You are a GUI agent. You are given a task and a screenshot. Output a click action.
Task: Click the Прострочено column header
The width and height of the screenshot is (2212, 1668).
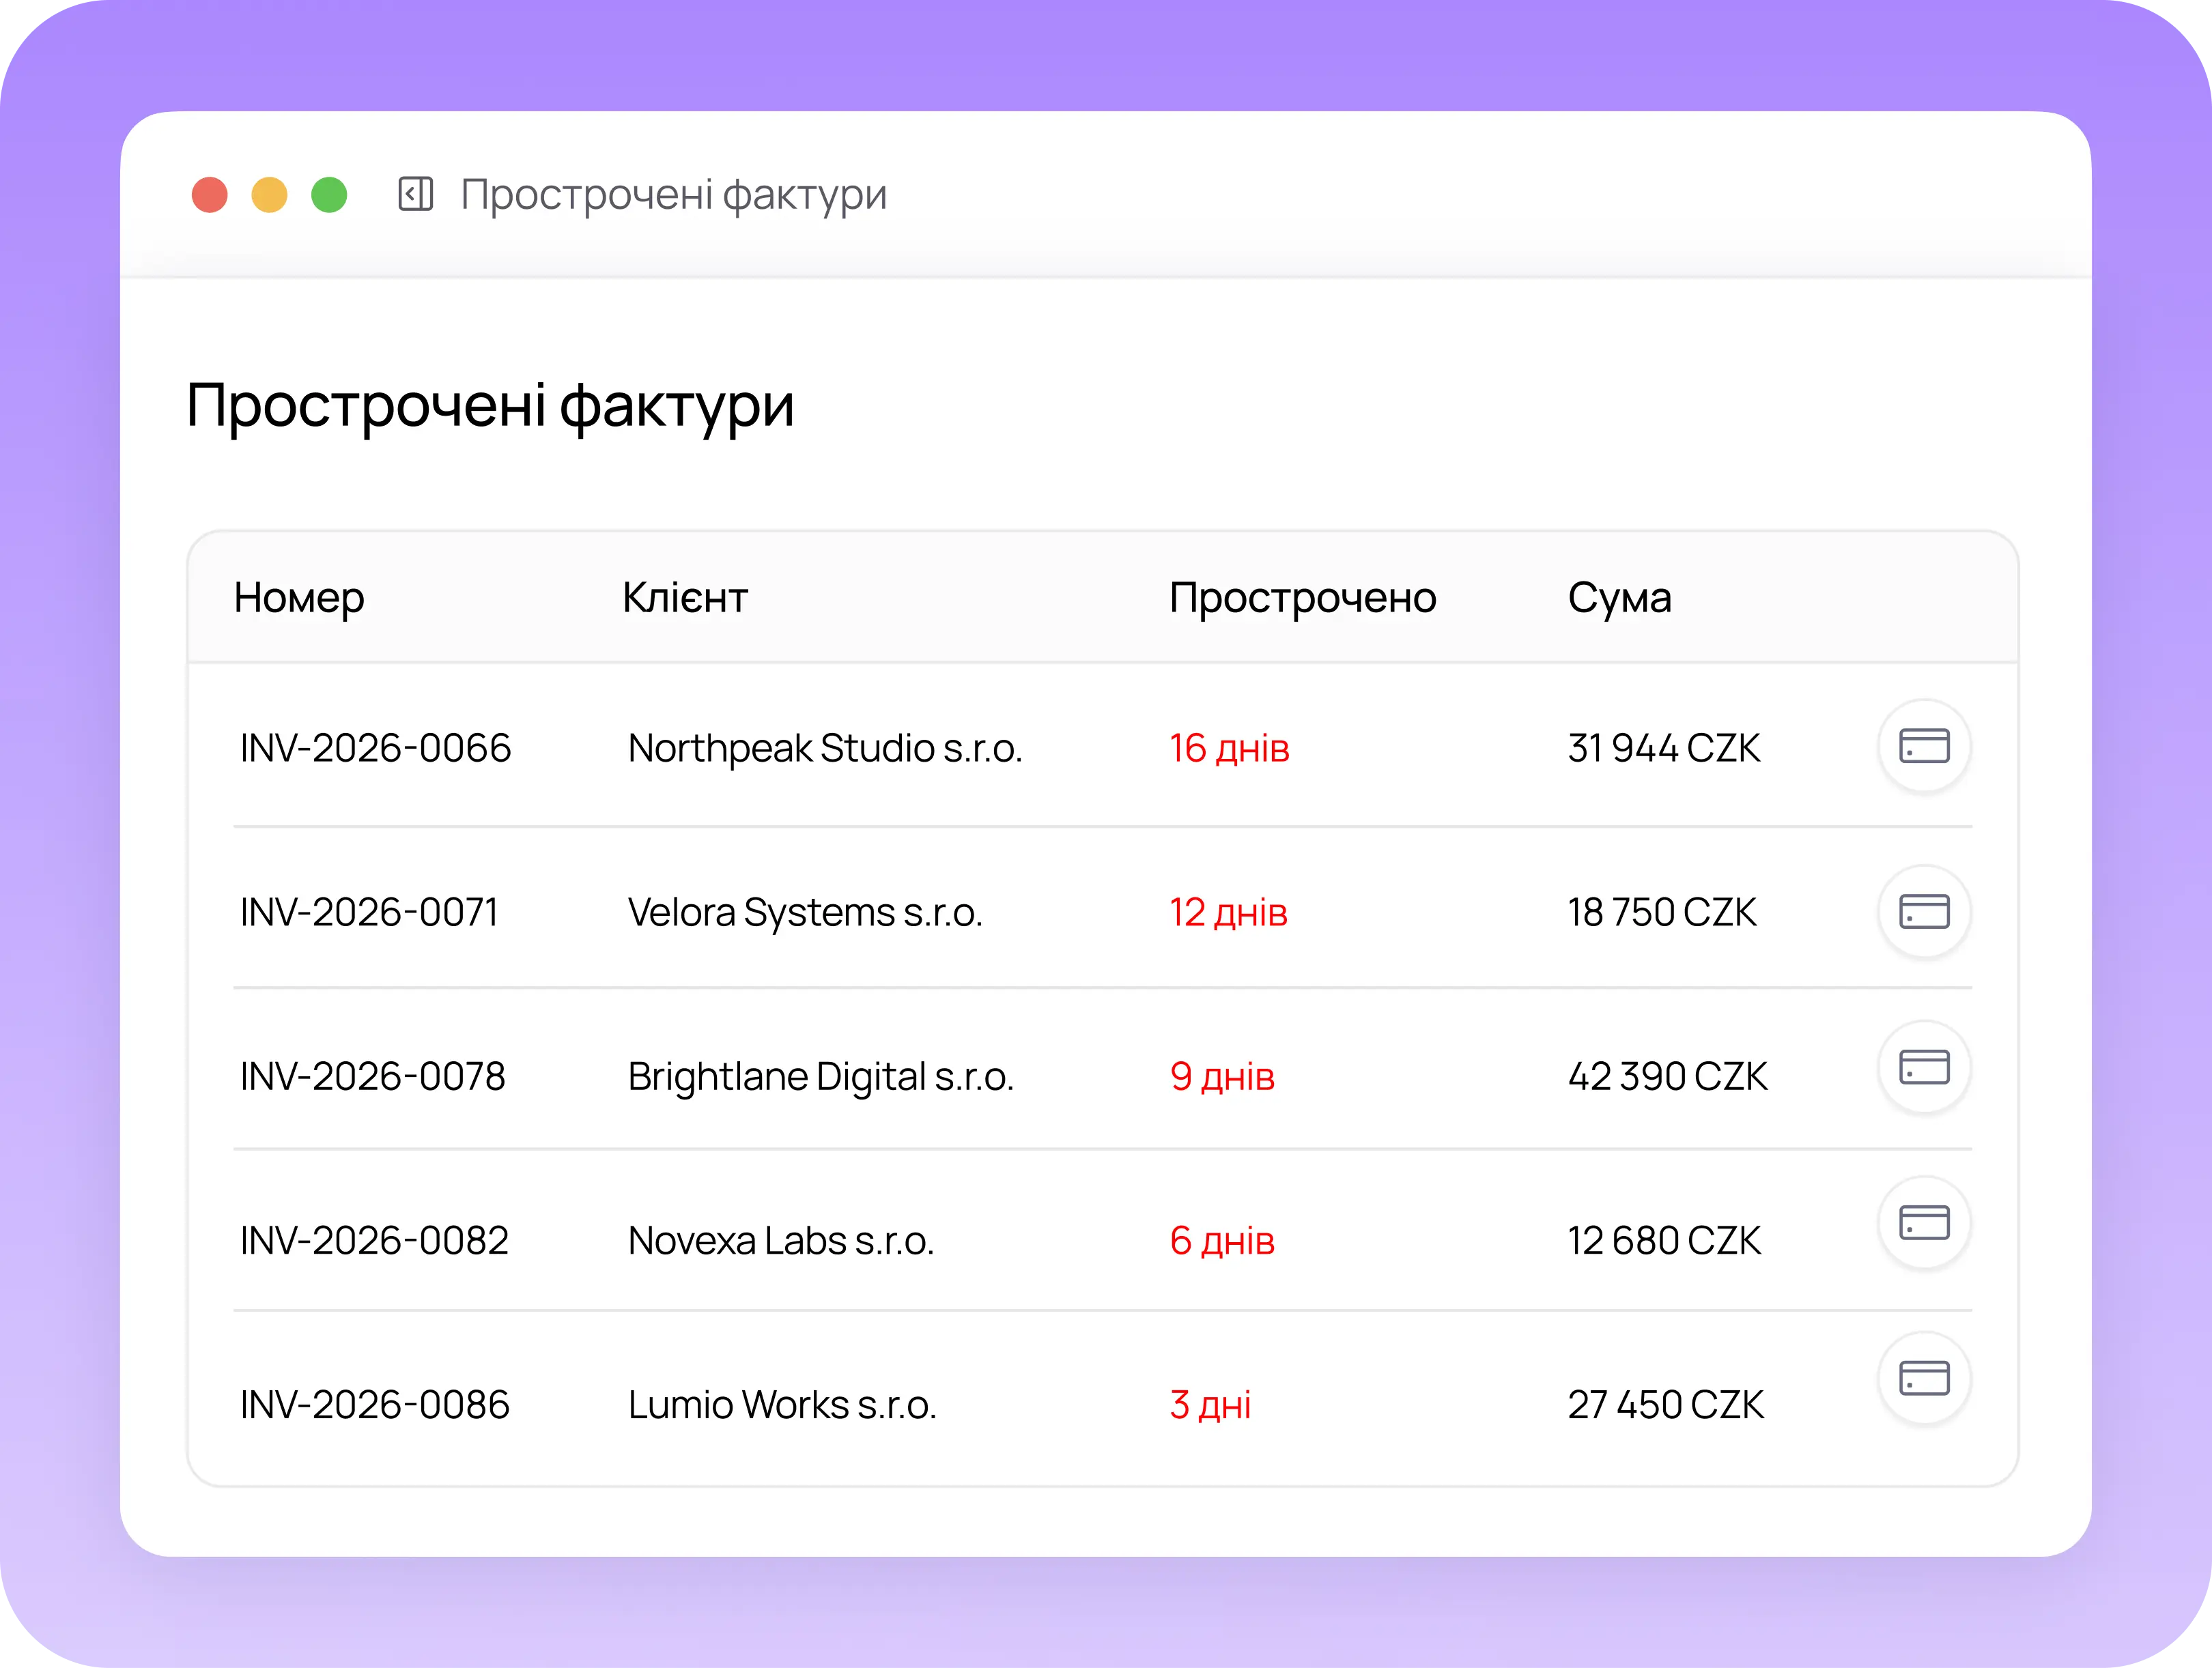pos(1303,599)
